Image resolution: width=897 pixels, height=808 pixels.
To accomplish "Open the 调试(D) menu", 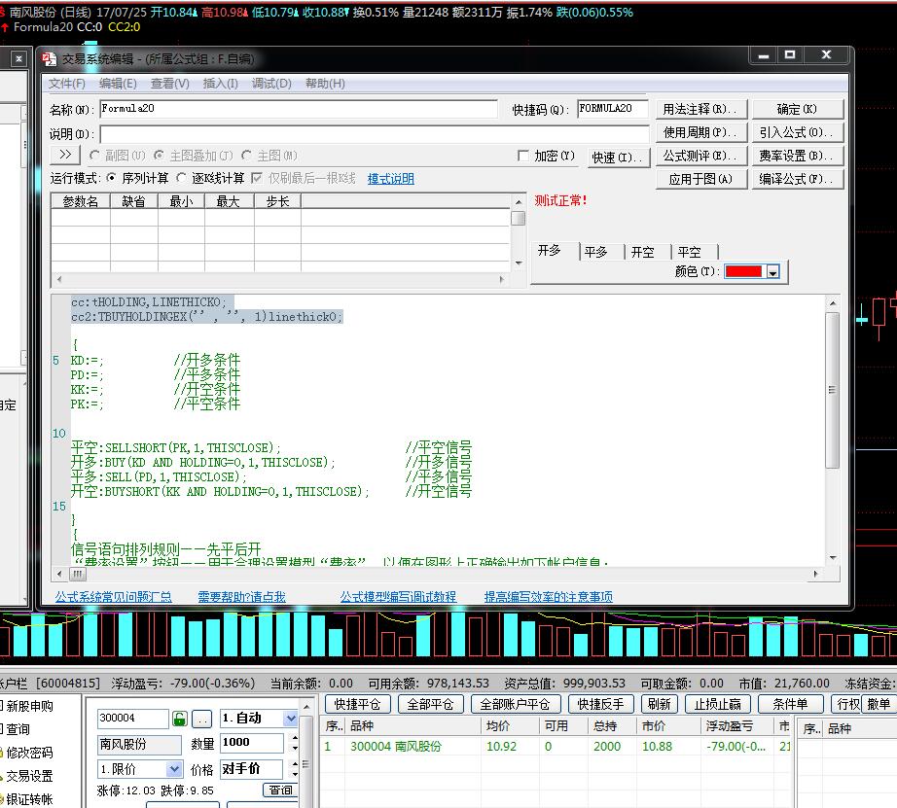I will point(271,84).
